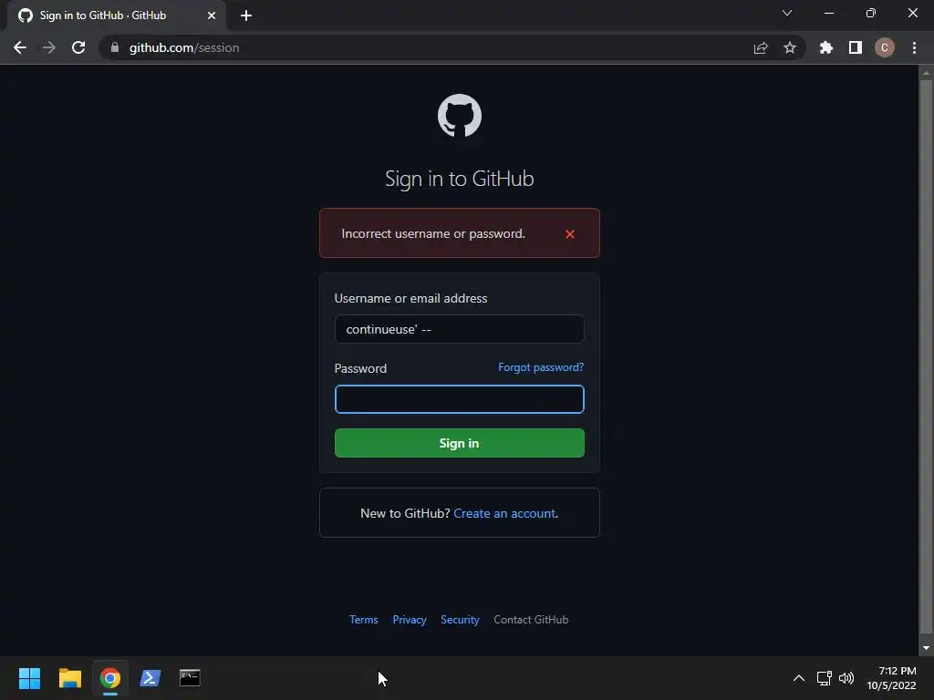
Task: Expand the tab search dropdown chevron
Action: tap(787, 13)
